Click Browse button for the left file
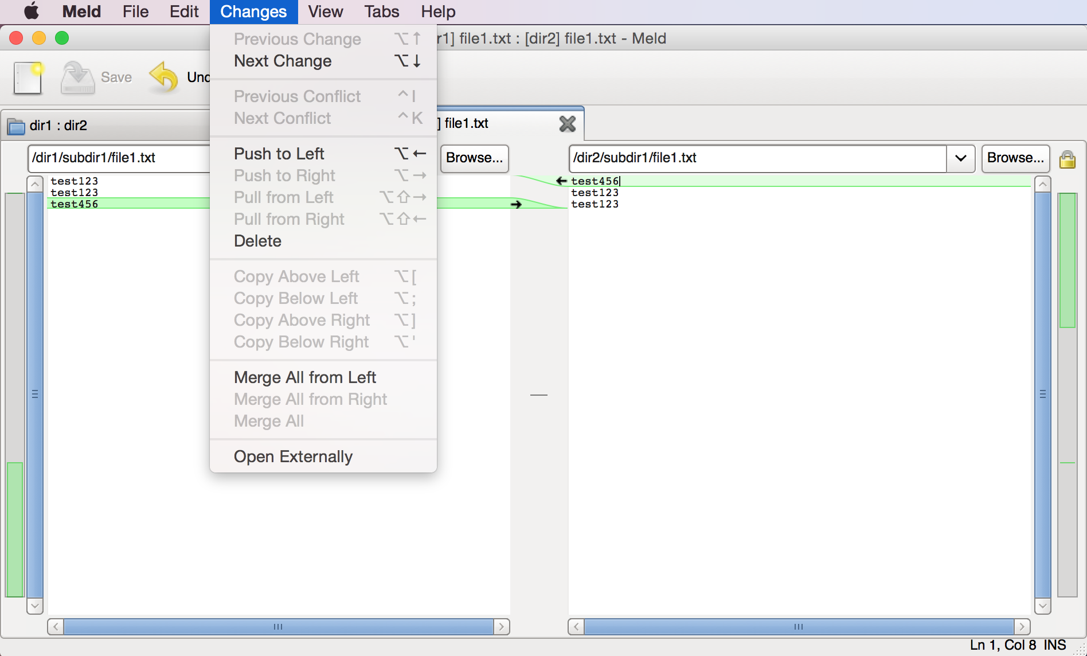Screen dimensions: 1087x656 pos(474,158)
